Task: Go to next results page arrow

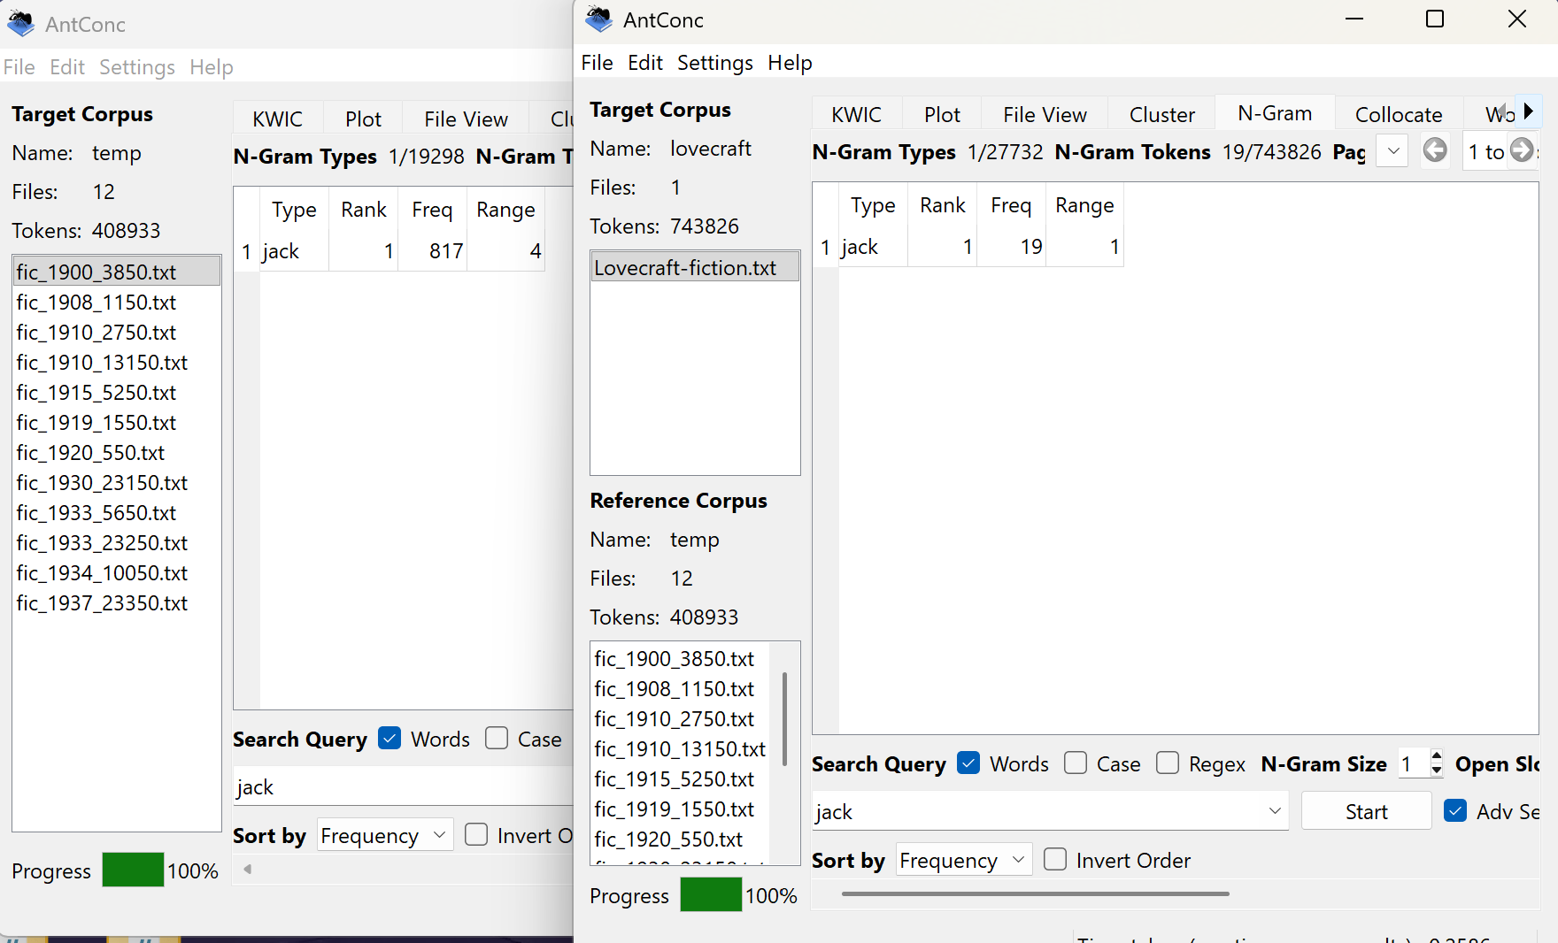Action: coord(1522,150)
